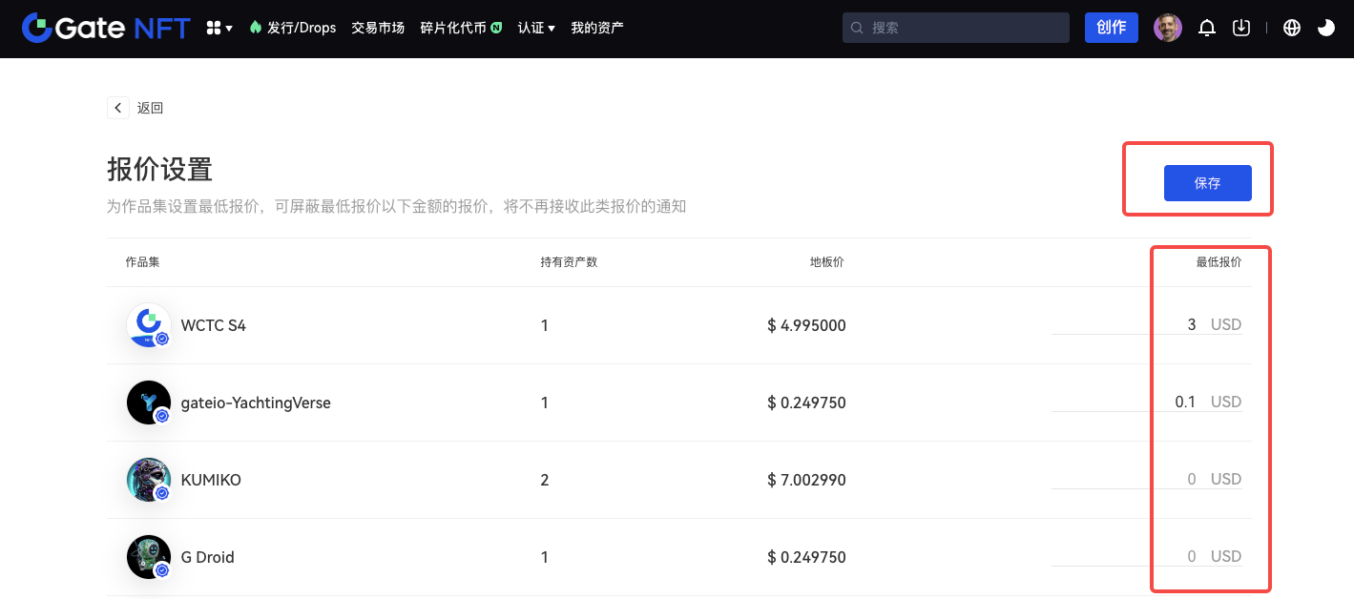Viewport: 1354px width, 599px height.
Task: Click the back arrow icon
Action: (118, 108)
